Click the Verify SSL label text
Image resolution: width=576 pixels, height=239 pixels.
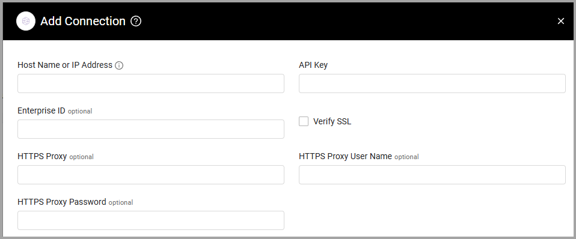click(332, 121)
